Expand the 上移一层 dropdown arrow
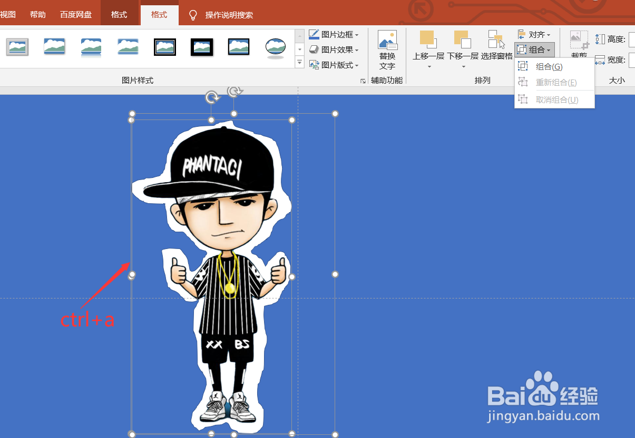635x438 pixels. click(x=429, y=67)
